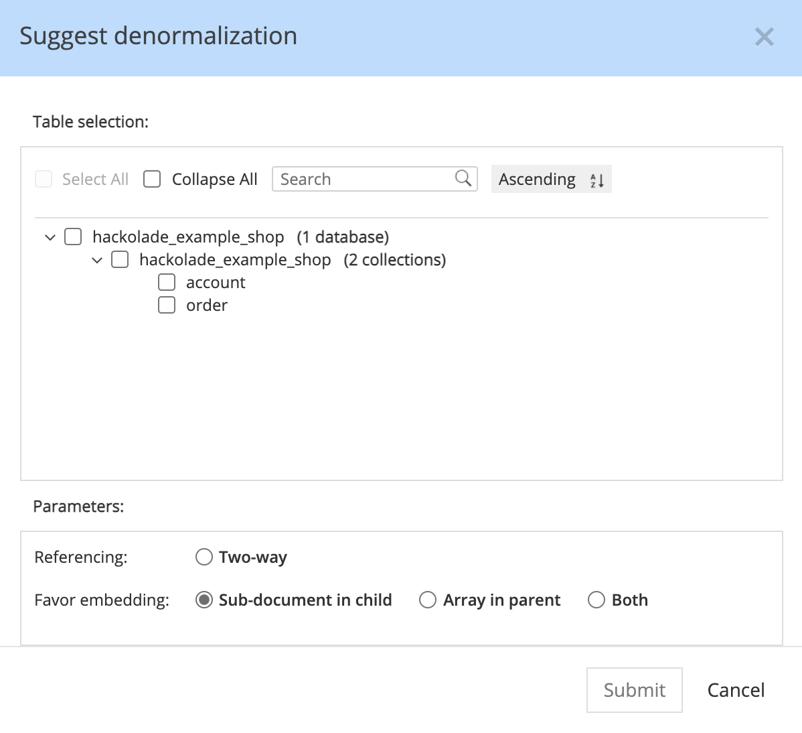Image resolution: width=802 pixels, height=733 pixels.
Task: Click the Submit button
Action: (x=634, y=689)
